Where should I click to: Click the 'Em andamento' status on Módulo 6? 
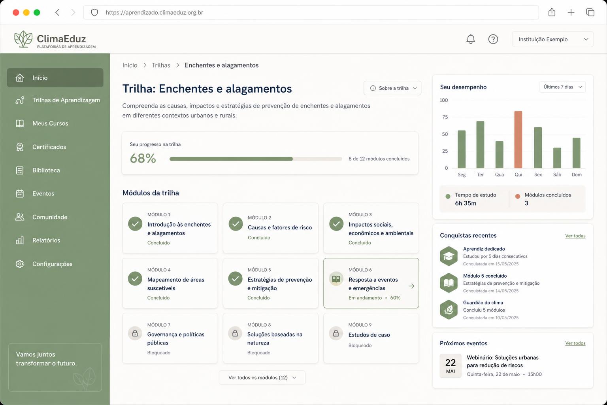click(365, 298)
